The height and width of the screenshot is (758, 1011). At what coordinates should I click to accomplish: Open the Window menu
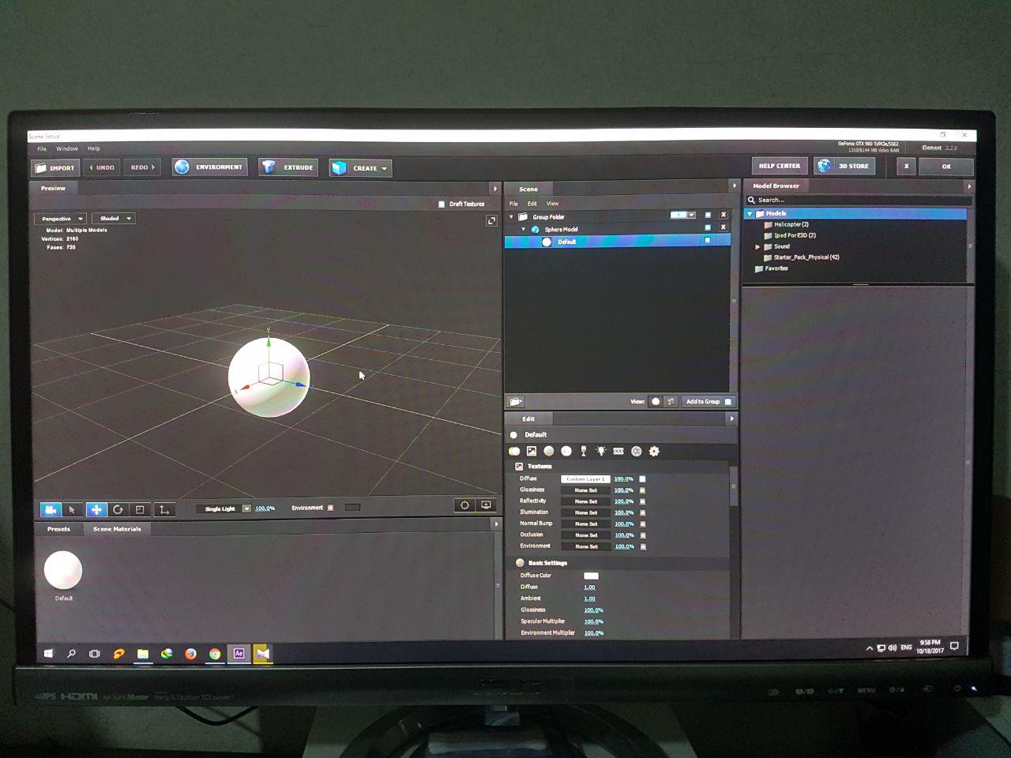tap(67, 148)
